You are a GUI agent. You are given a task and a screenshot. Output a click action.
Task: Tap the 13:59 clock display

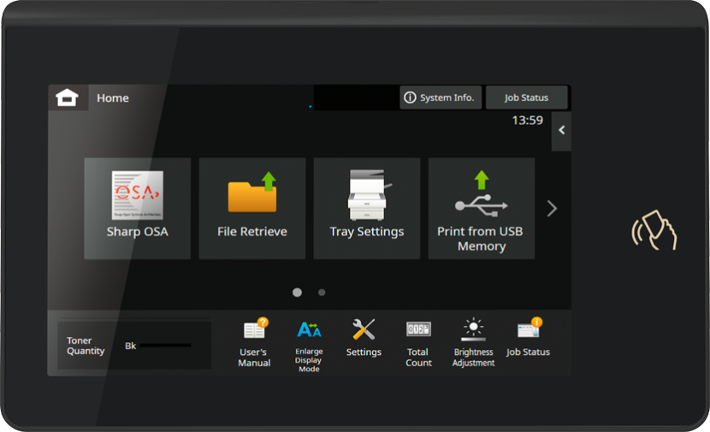528,121
